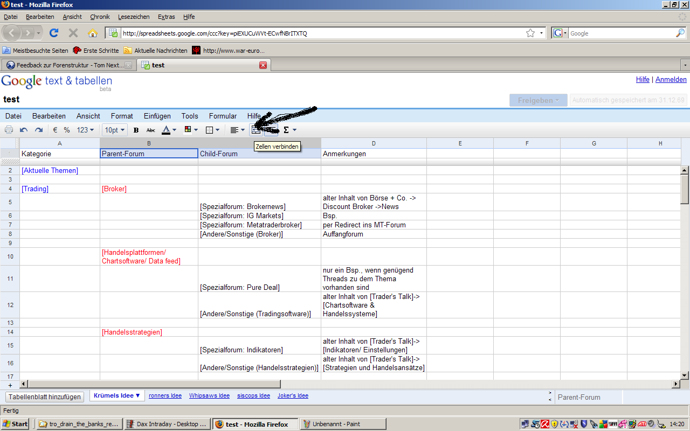Click the print icon in spreadsheet toolbar
This screenshot has width=690, height=431.
click(x=9, y=130)
